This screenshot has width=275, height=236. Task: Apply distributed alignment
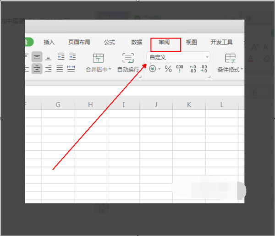click(x=71, y=69)
